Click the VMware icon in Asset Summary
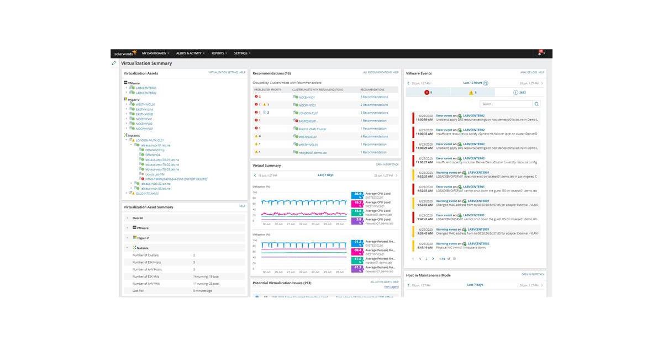 [135, 227]
